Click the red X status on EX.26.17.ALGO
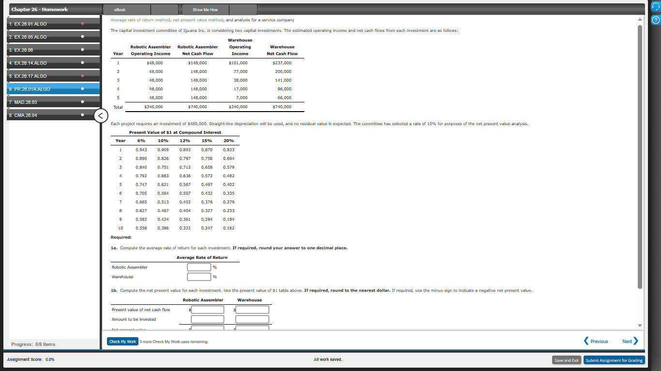The height and width of the screenshot is (371, 661). click(x=83, y=76)
